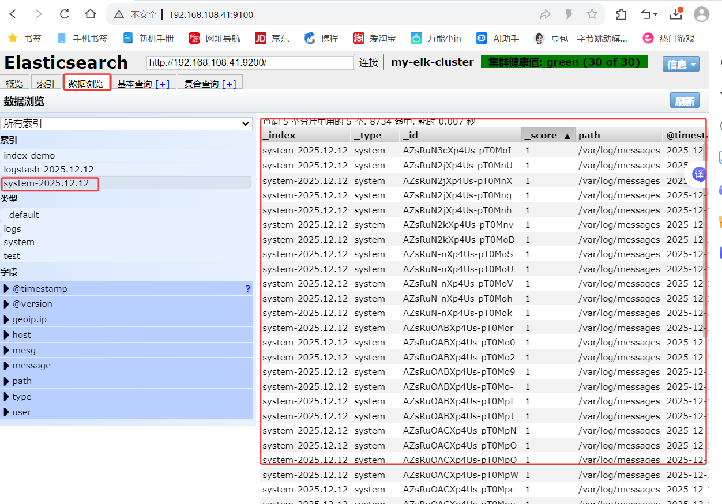Image resolution: width=722 pixels, height=504 pixels.
Task: Select the logs type
Action: click(x=126, y=229)
